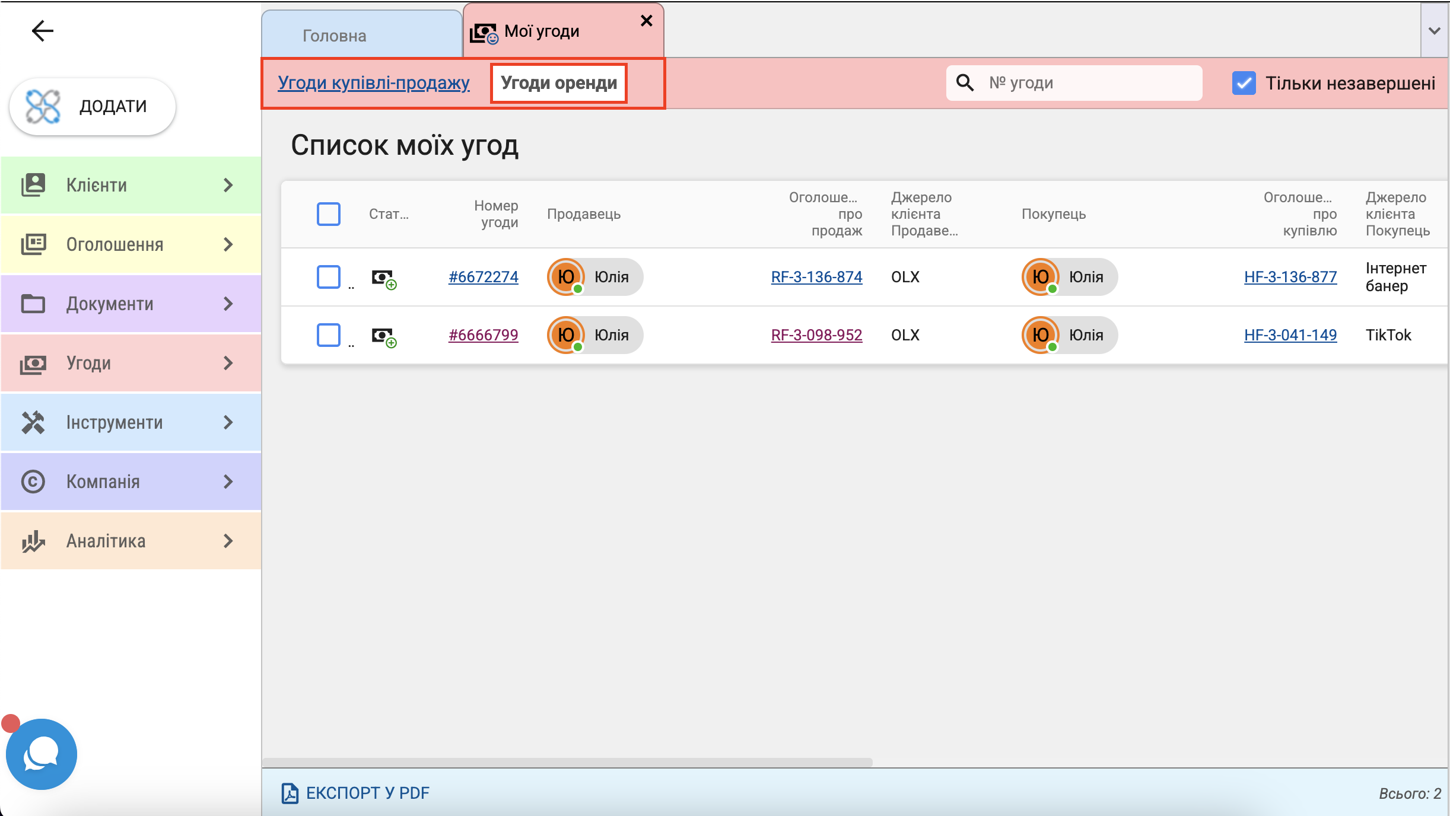Expand the Інструменти menu chevron
The width and height of the screenshot is (1450, 816).
click(x=228, y=422)
